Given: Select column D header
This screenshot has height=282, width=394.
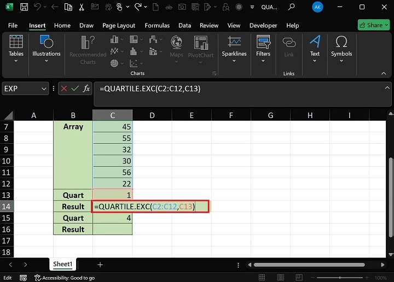Looking at the screenshot, I should 152,115.
